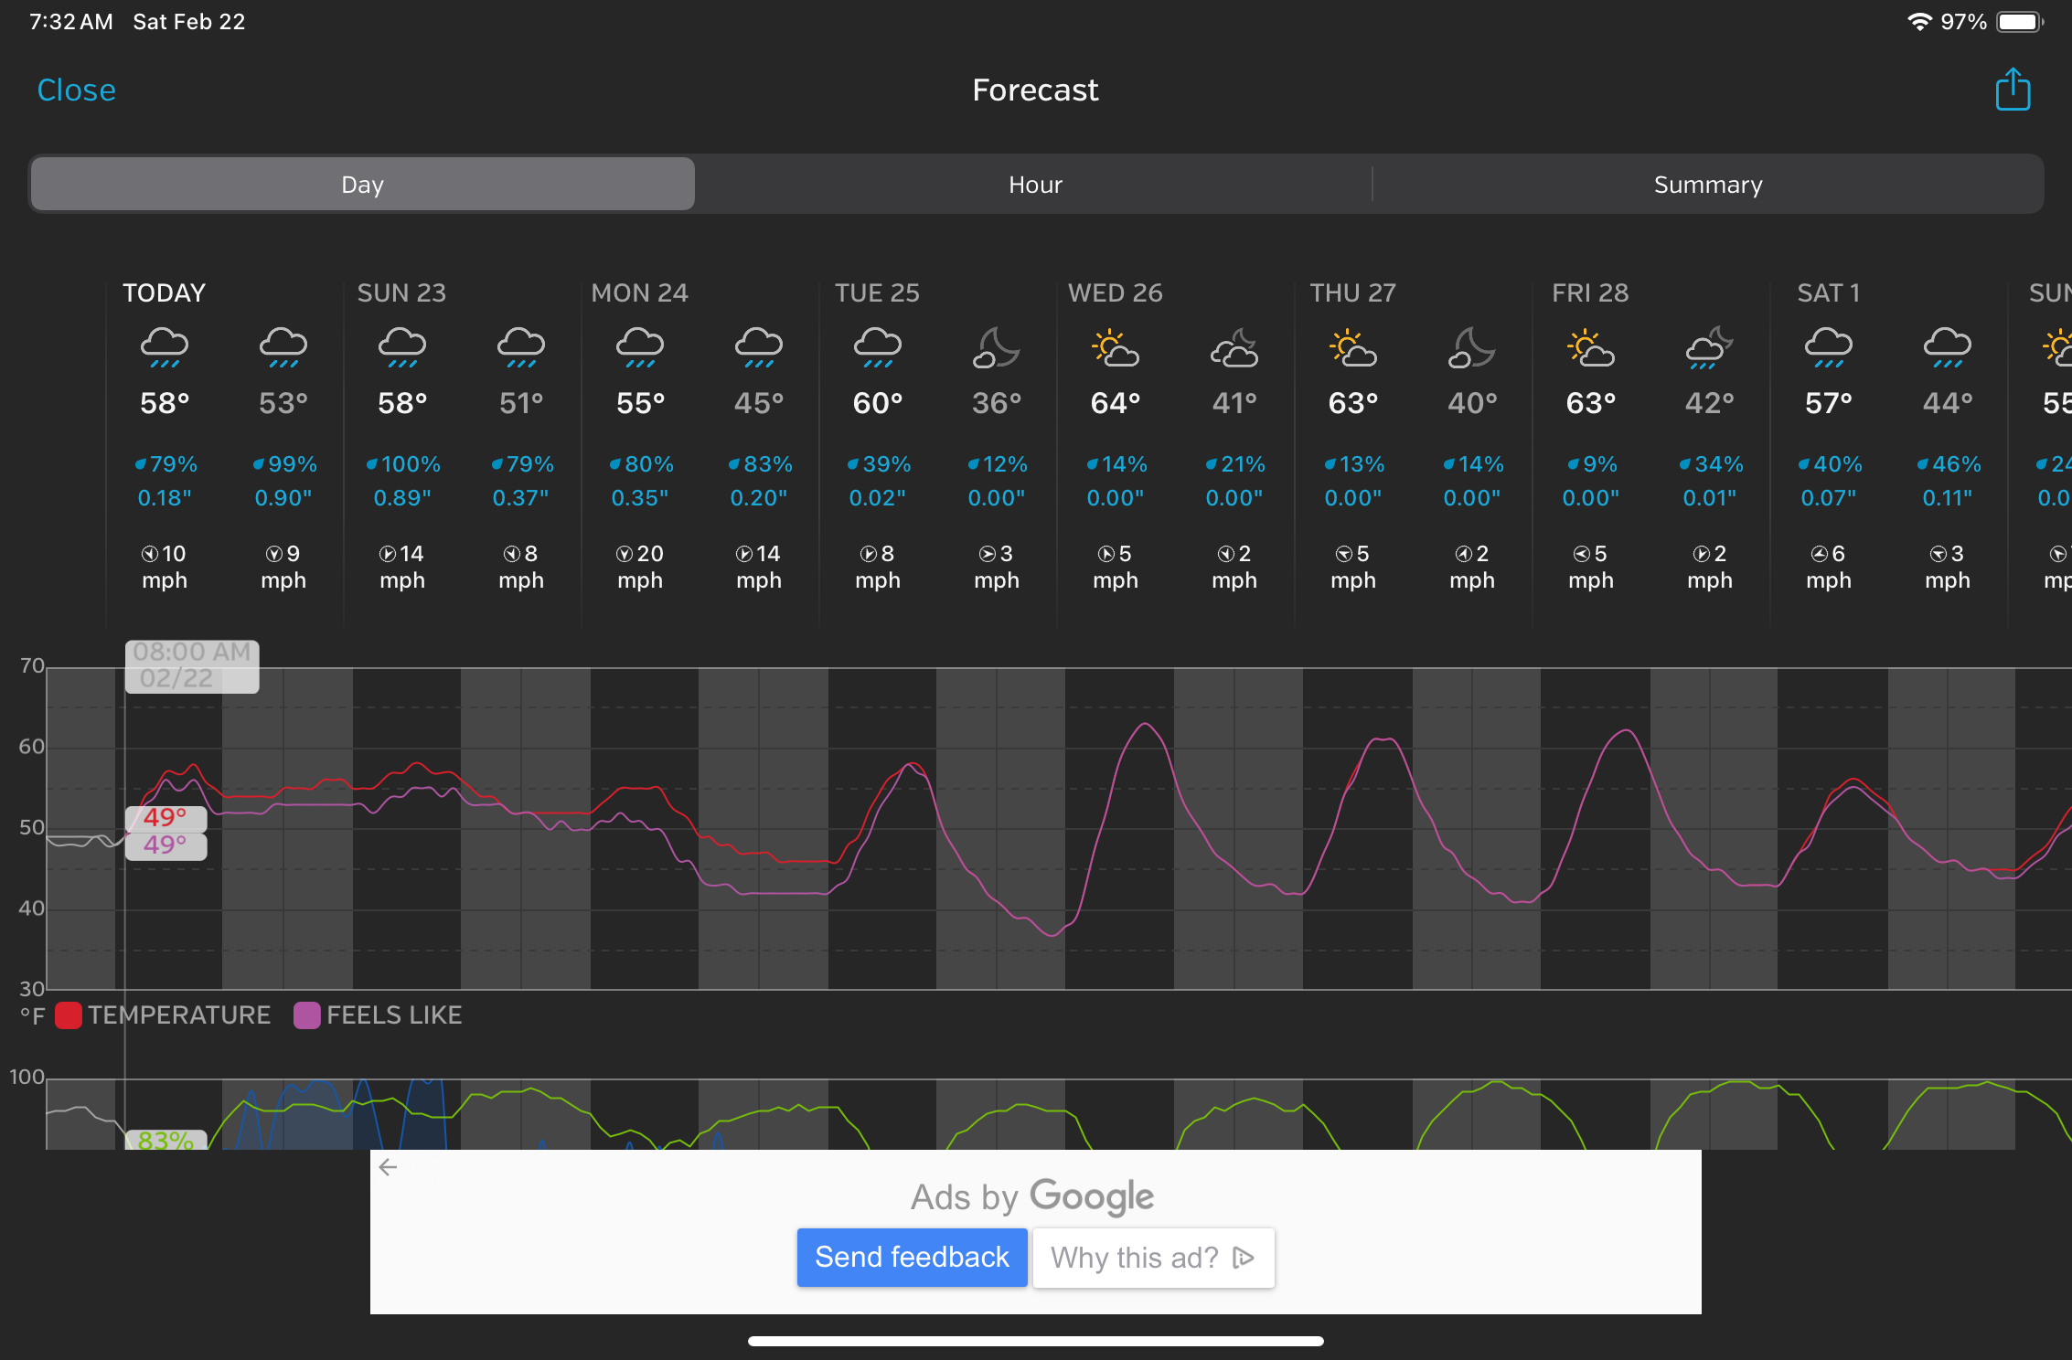
Task: Click today's daytime rain cloud icon
Action: coord(165,347)
